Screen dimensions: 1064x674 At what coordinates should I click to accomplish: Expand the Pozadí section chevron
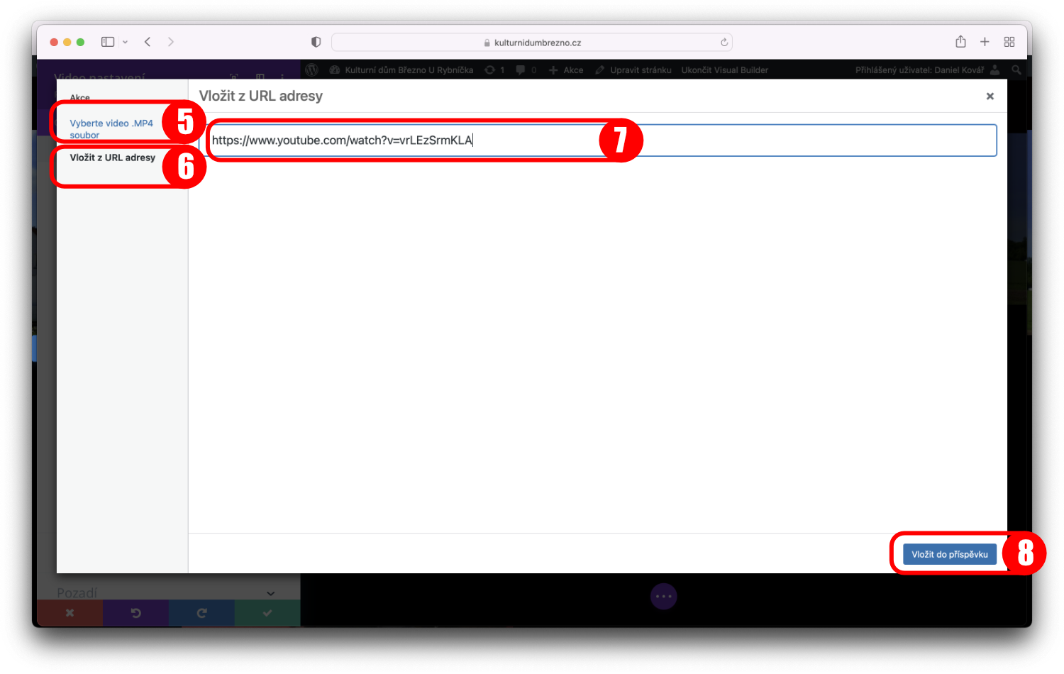pos(270,593)
